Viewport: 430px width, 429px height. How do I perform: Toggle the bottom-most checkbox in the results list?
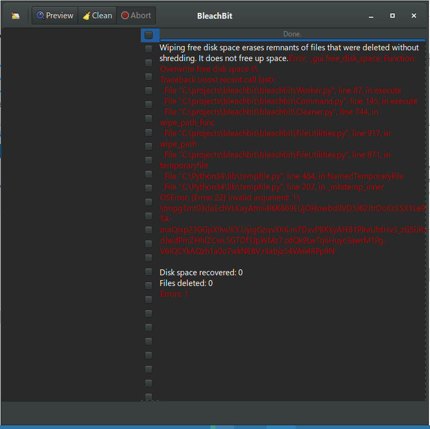148,396
